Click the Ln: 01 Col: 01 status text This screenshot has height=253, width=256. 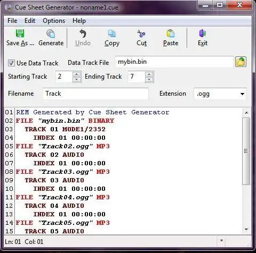point(24,242)
